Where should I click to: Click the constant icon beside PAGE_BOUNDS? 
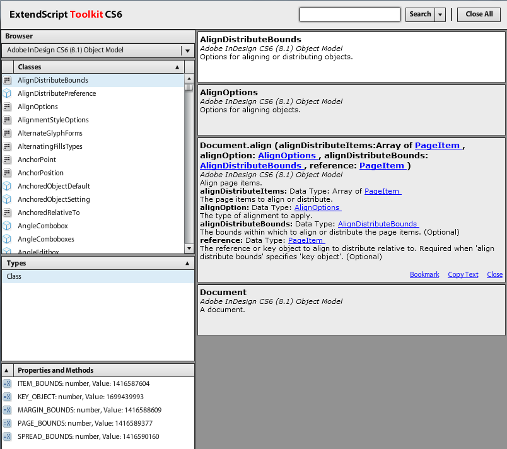pyautogui.click(x=7, y=424)
